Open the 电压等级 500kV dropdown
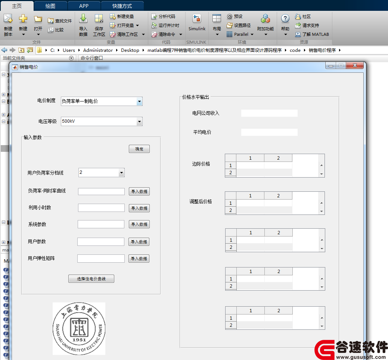 (x=140, y=121)
